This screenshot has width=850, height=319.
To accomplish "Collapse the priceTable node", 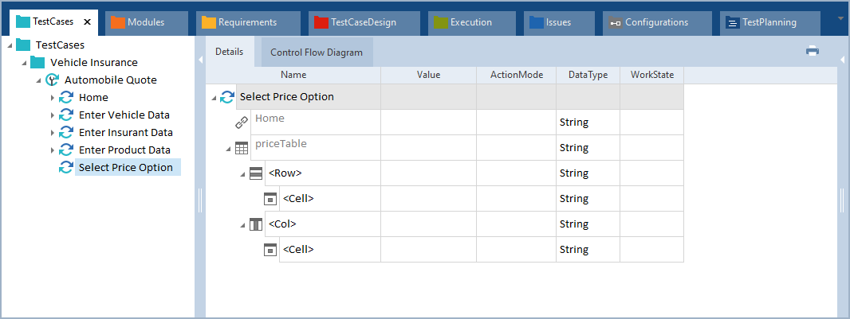I will pyautogui.click(x=227, y=148).
